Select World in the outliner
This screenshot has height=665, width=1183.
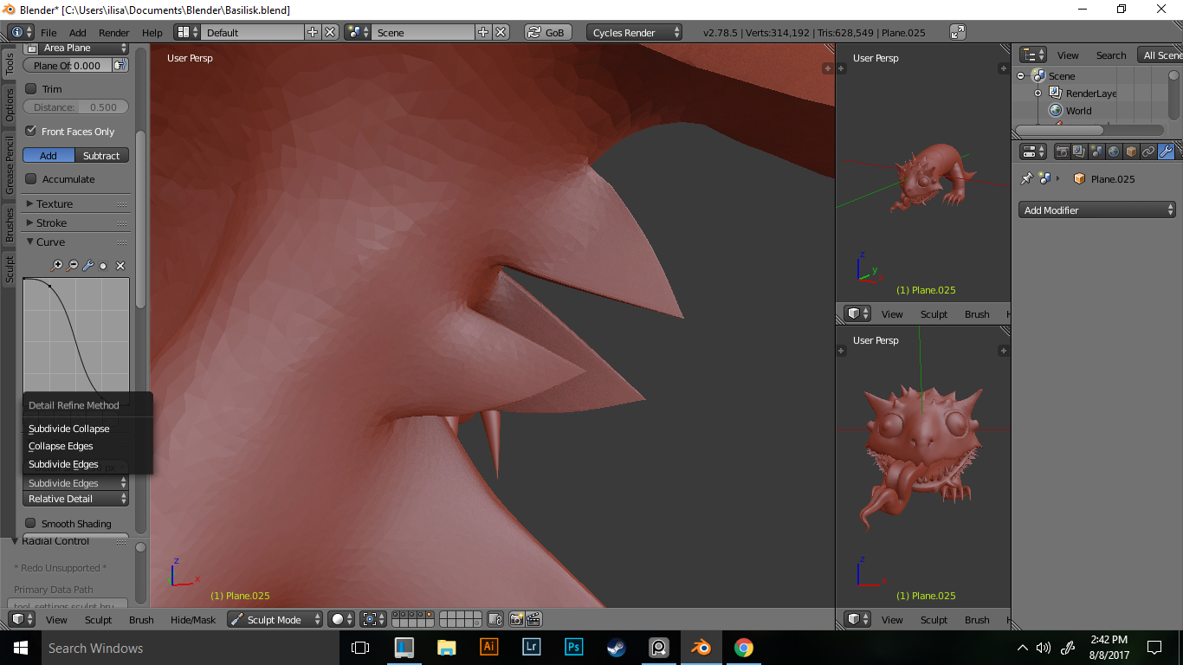[x=1078, y=111]
